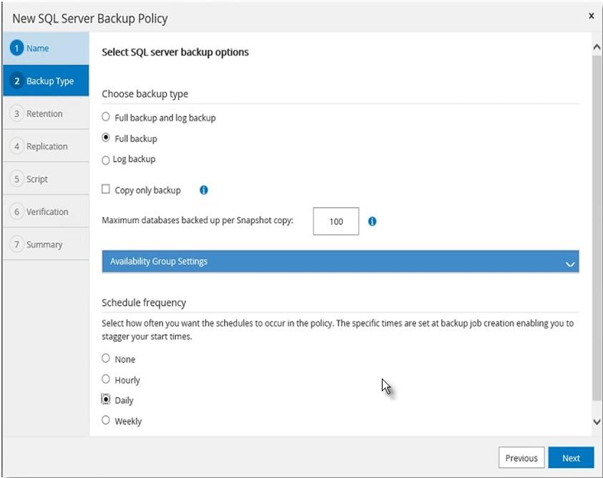The width and height of the screenshot is (603, 478).
Task: Edit the maximum databases per Snapshot copy field
Action: pyautogui.click(x=336, y=221)
